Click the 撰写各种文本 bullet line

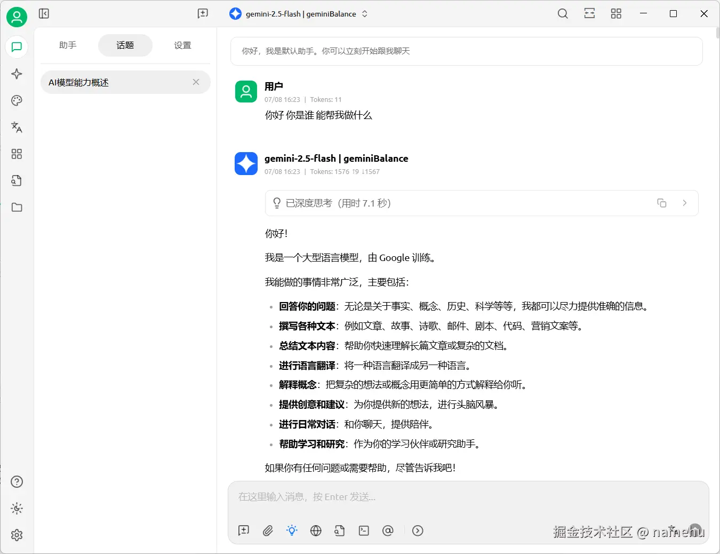[431, 326]
